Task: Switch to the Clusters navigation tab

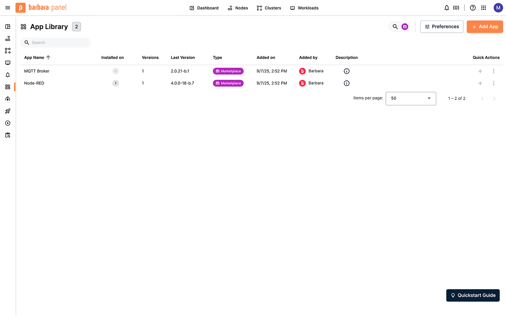Action: coord(269,8)
